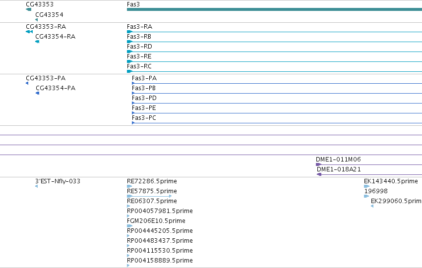Screen dimensions: 422x268
Task: Click the CG43354-RA transcript label
Action: click(x=56, y=37)
